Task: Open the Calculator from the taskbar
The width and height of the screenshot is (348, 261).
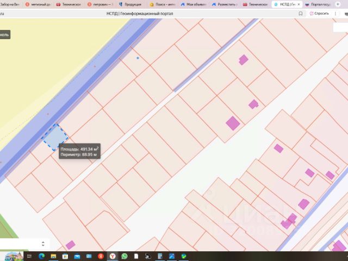Action: pos(160,256)
